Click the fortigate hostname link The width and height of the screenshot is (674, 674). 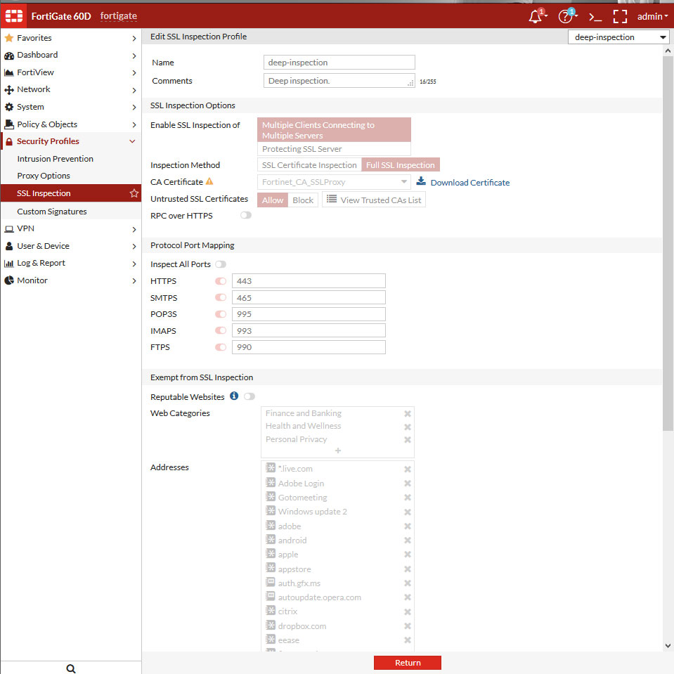pos(119,16)
